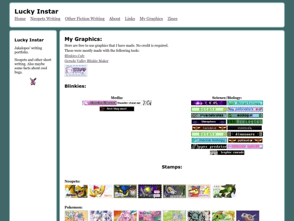
Task: Click the black italic-text blinkie beside brown moth blinkie
Action: click(244, 128)
